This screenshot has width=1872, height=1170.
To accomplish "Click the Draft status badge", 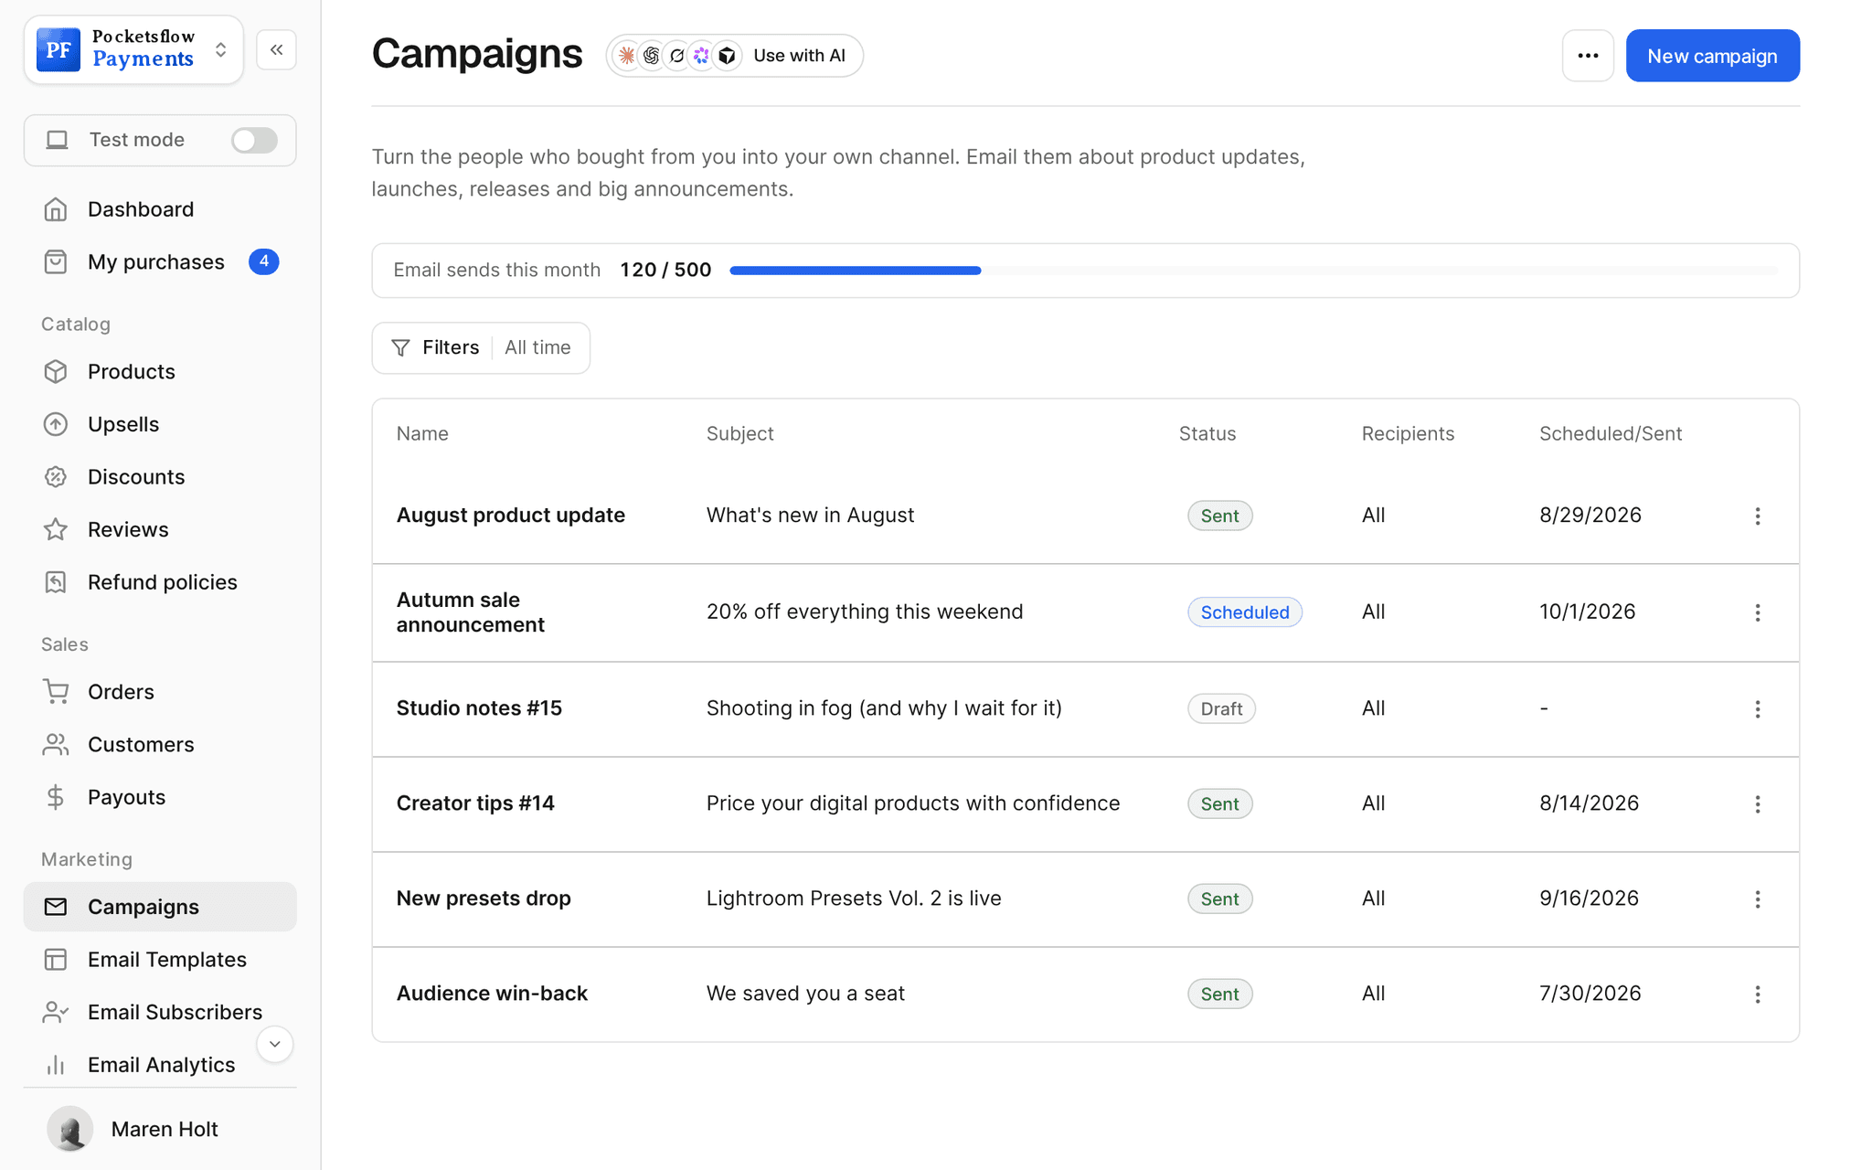I will [1221, 709].
